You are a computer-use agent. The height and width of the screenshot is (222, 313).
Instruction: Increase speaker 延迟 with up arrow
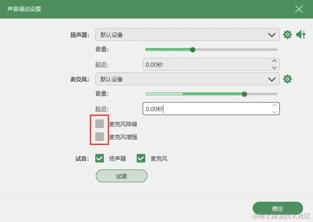point(275,61)
